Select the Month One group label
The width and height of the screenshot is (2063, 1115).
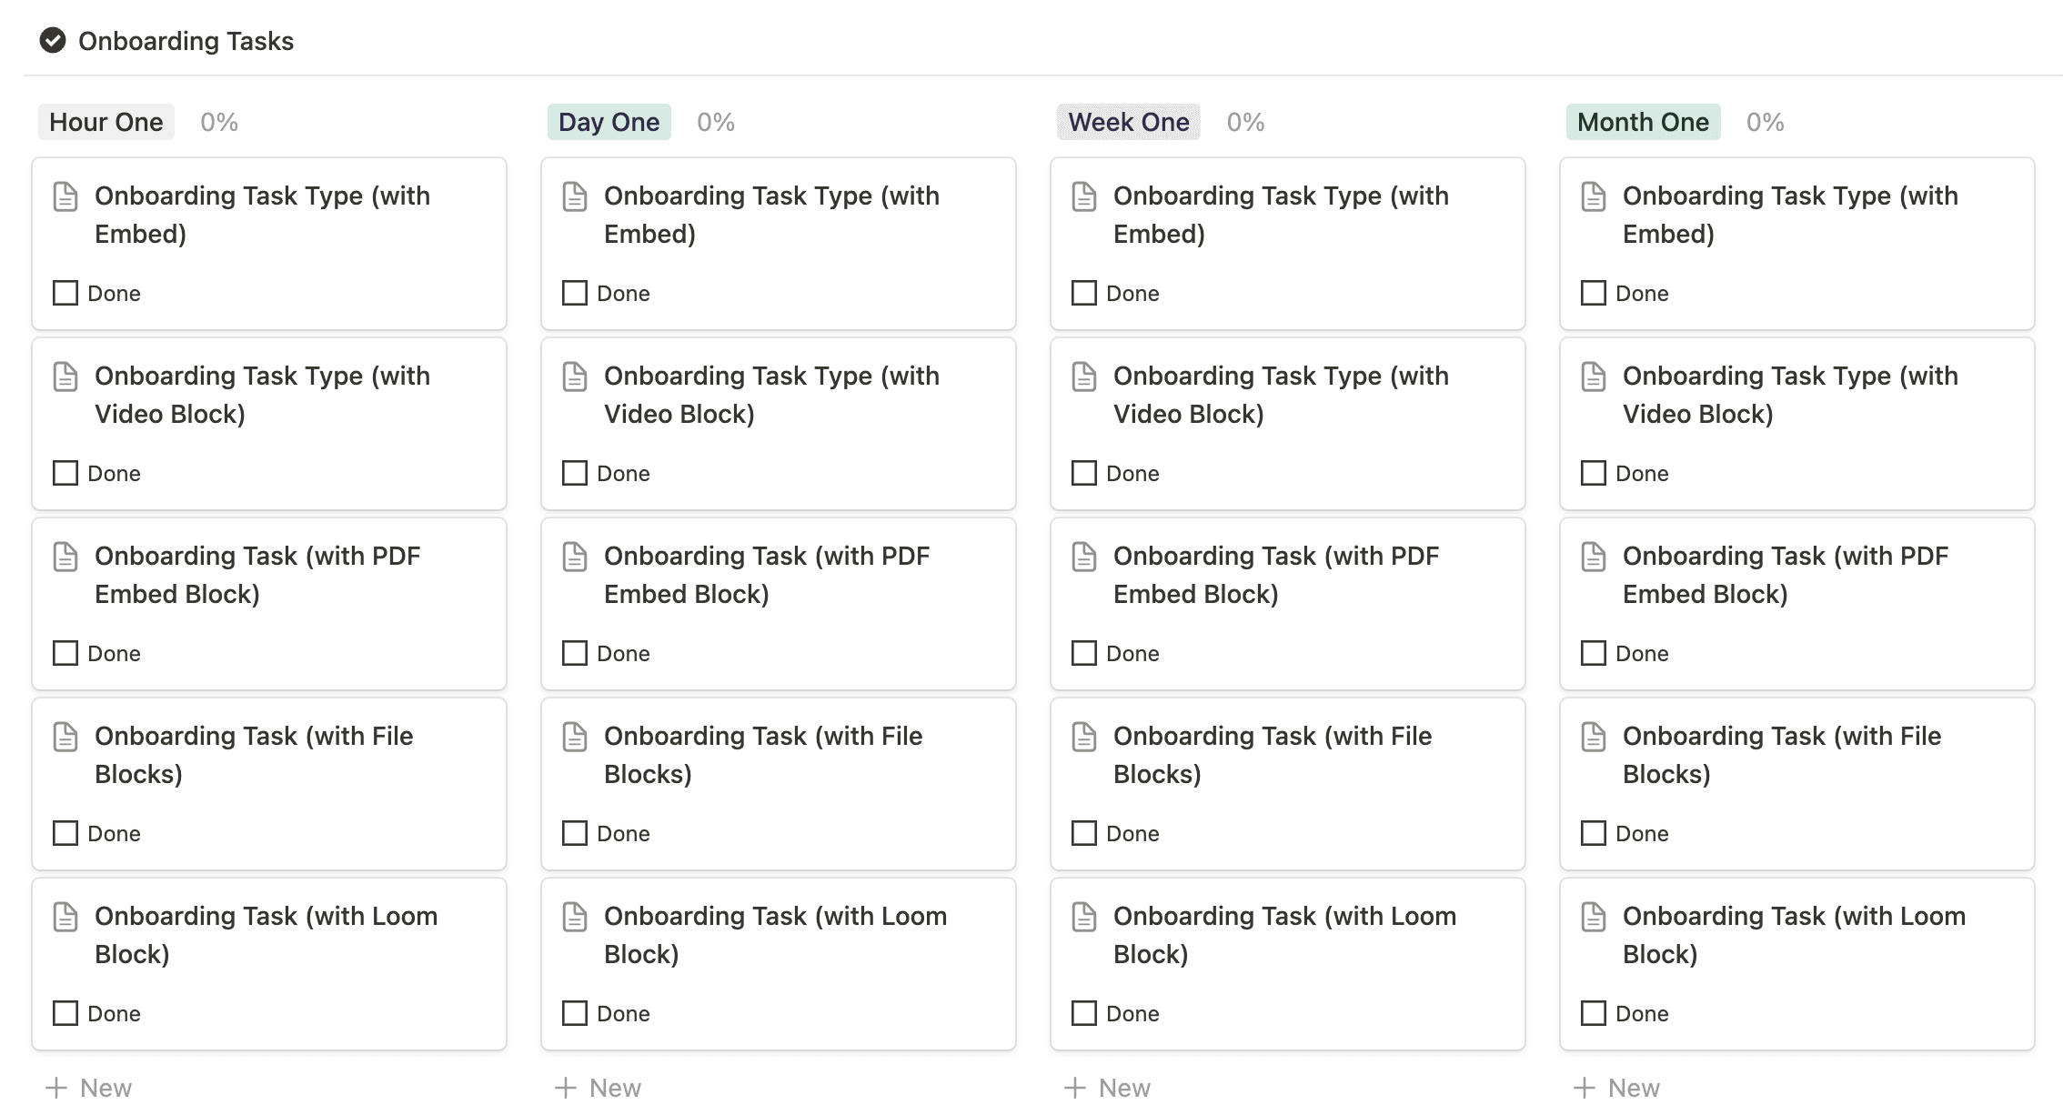click(1643, 122)
